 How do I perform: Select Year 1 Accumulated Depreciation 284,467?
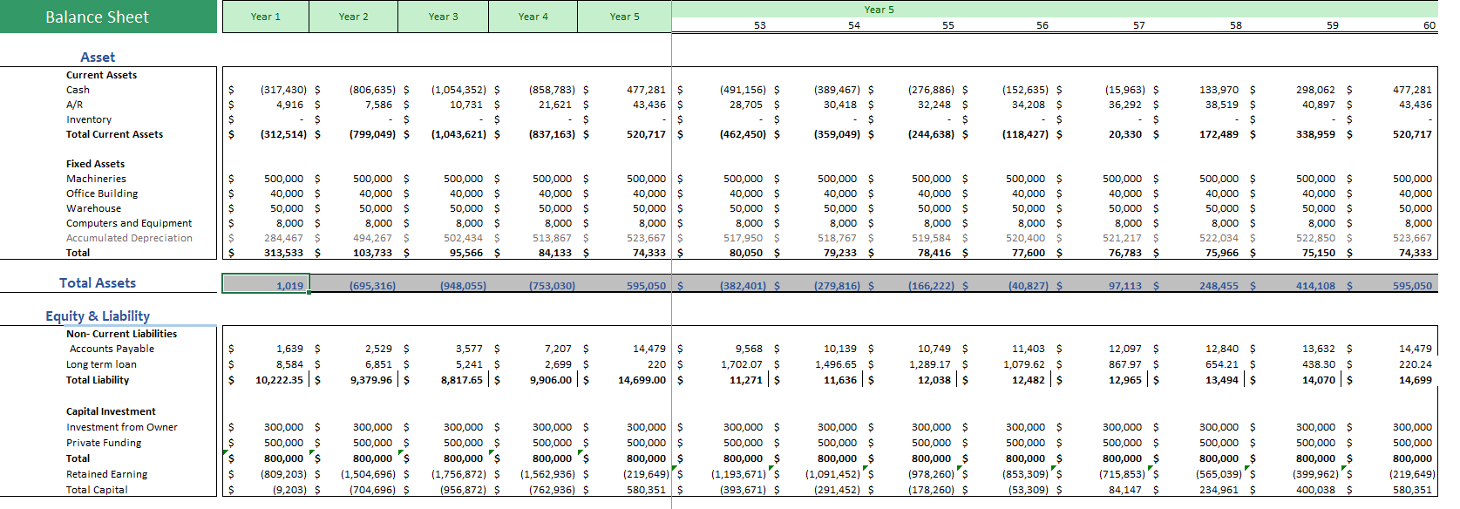[x=284, y=238]
